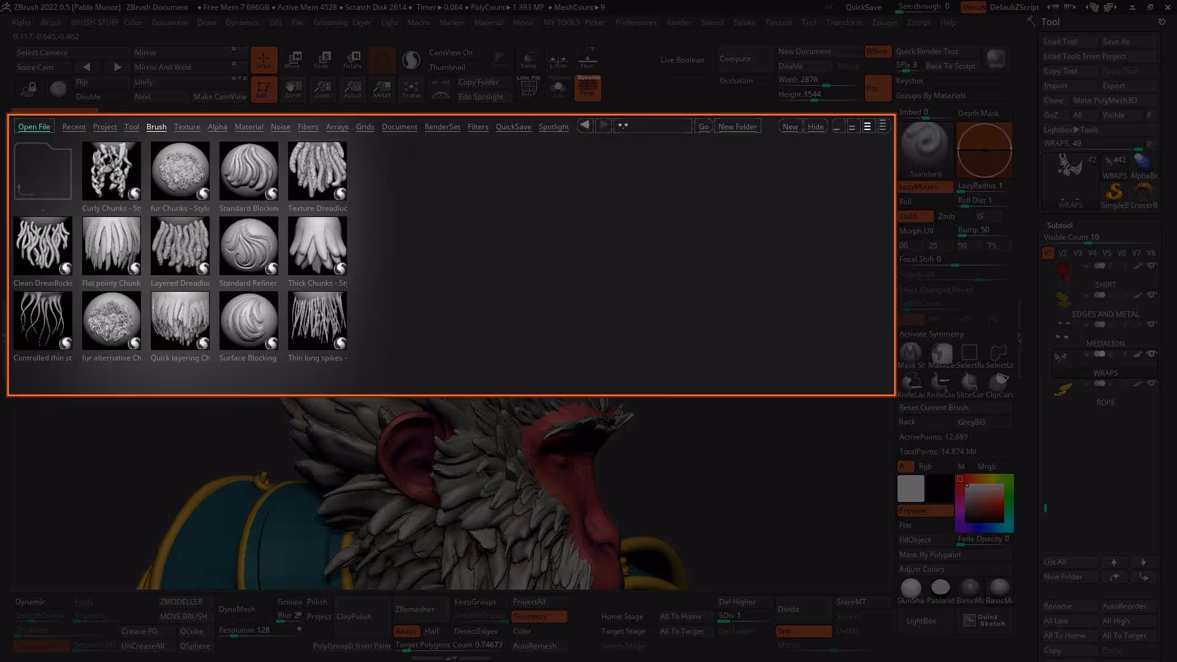The height and width of the screenshot is (662, 1177).
Task: Toggle the WSize button
Action: tap(877, 51)
